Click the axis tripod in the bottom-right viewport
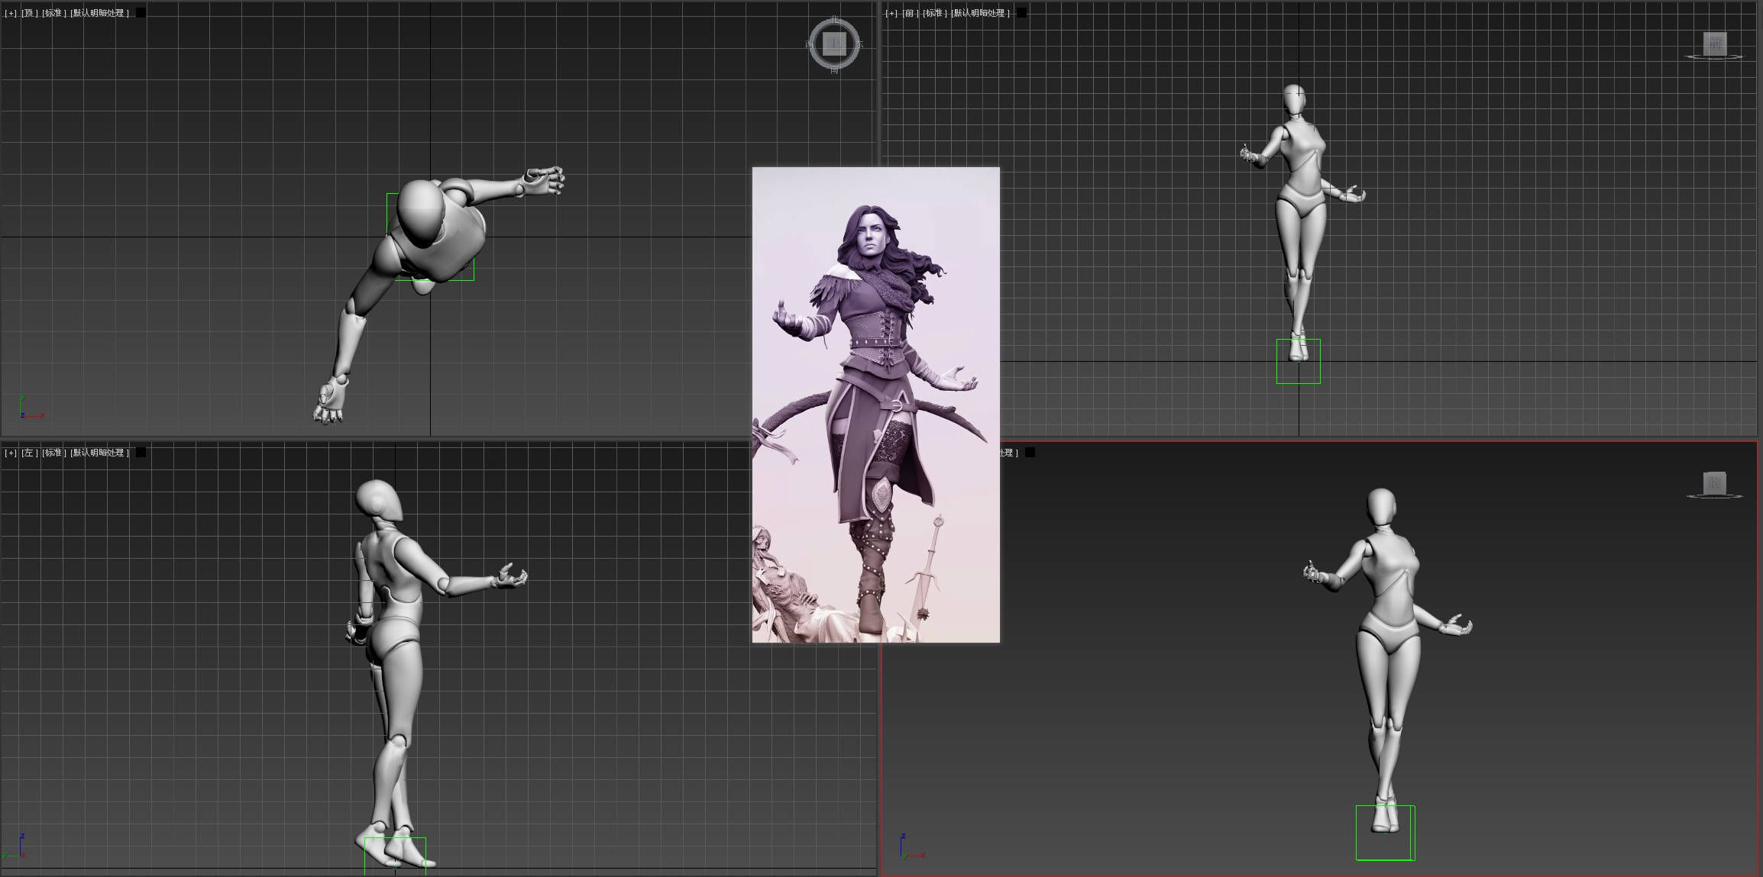The width and height of the screenshot is (1763, 877). (x=911, y=847)
